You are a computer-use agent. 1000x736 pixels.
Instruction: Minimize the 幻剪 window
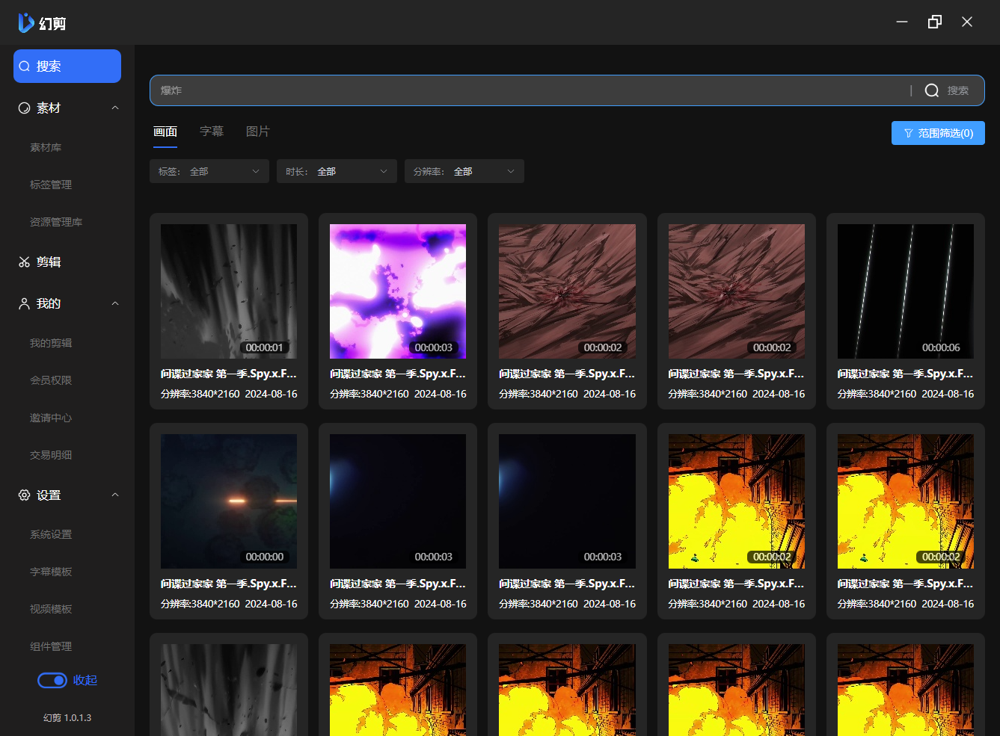pyautogui.click(x=902, y=22)
